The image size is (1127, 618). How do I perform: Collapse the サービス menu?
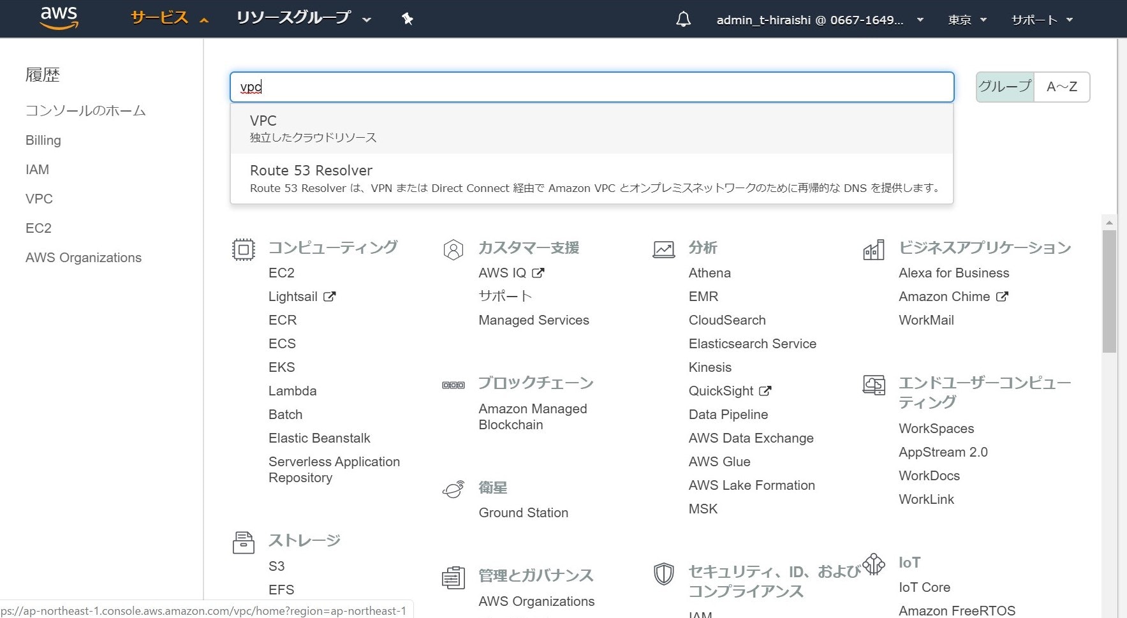[x=170, y=18]
